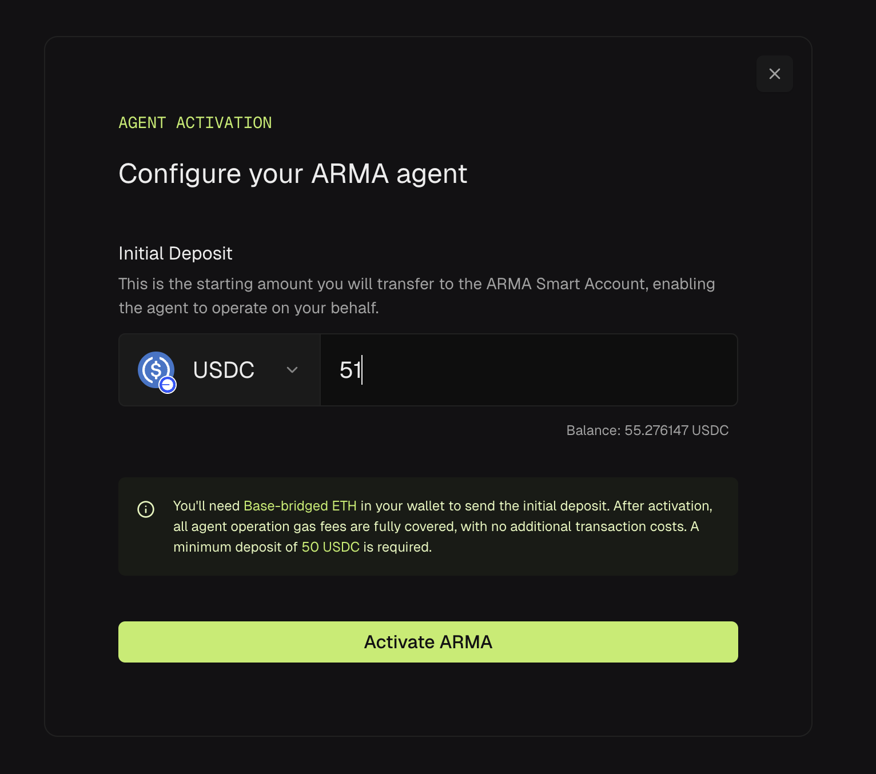Click the gas fees fully covered notice text
The width and height of the screenshot is (876, 774).
click(x=429, y=526)
